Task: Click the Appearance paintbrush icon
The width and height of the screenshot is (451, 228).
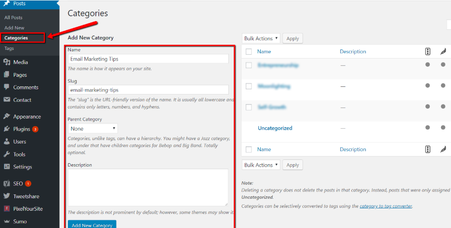Action: 7,117
